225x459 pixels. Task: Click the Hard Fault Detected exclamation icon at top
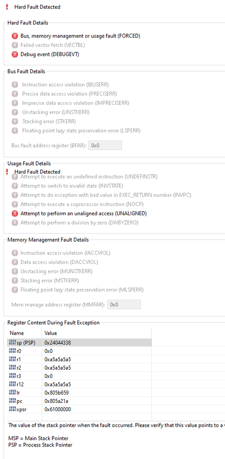coord(7,7)
